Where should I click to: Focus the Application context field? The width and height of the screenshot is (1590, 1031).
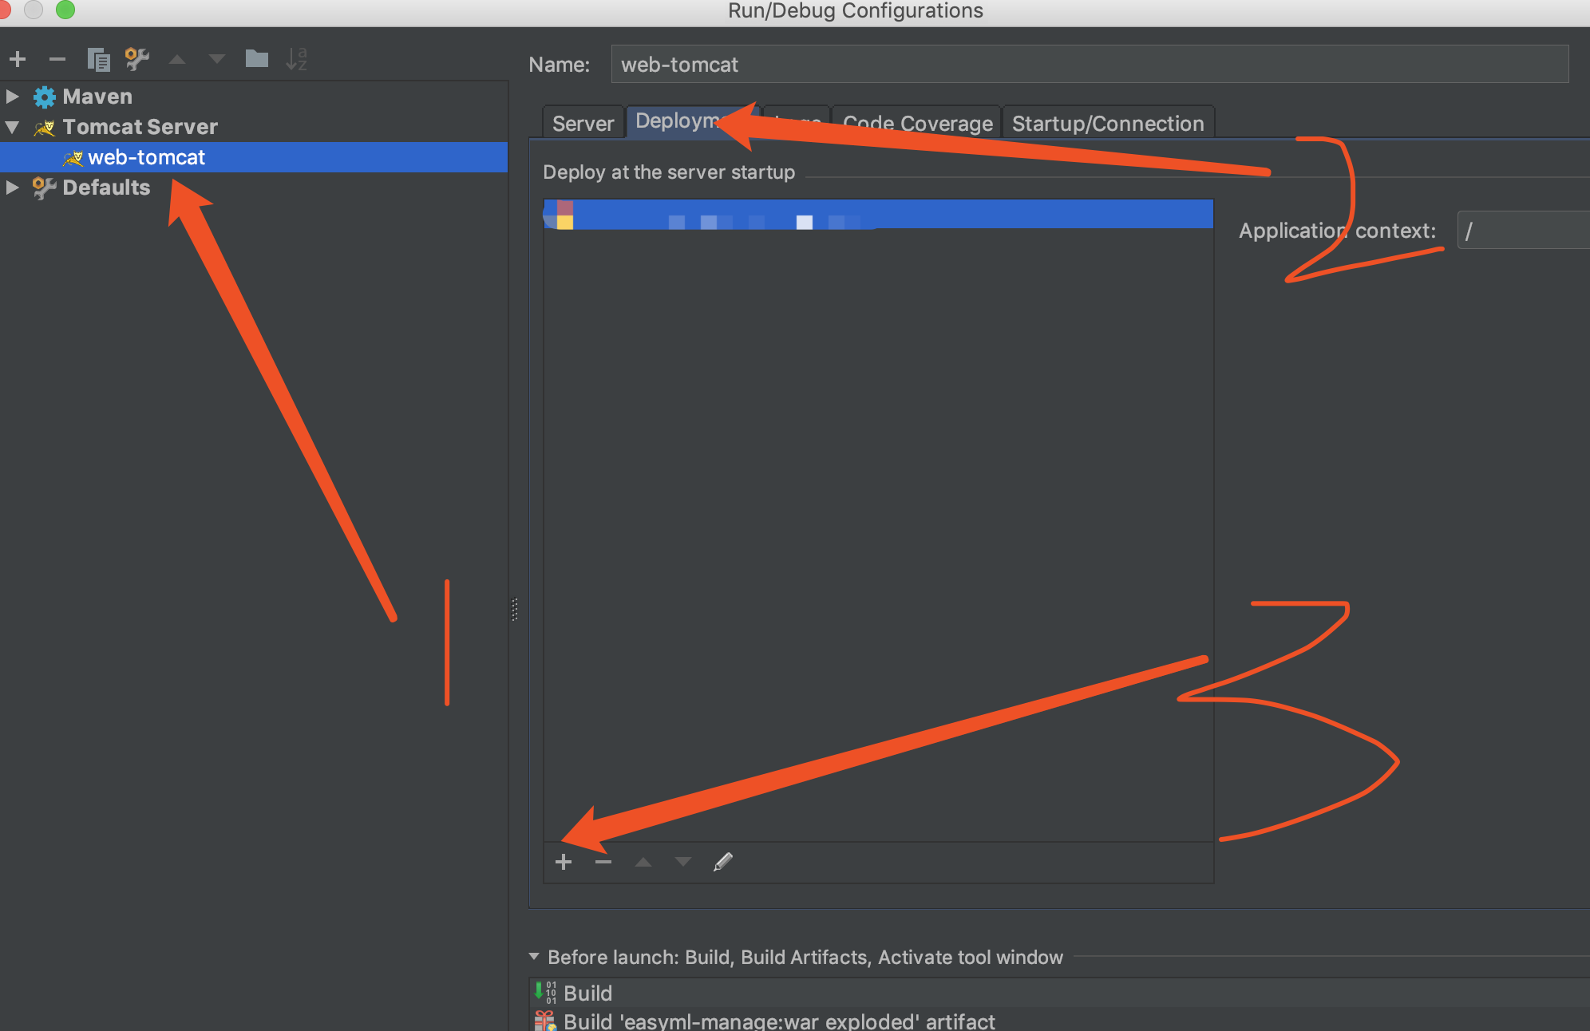(x=1523, y=231)
